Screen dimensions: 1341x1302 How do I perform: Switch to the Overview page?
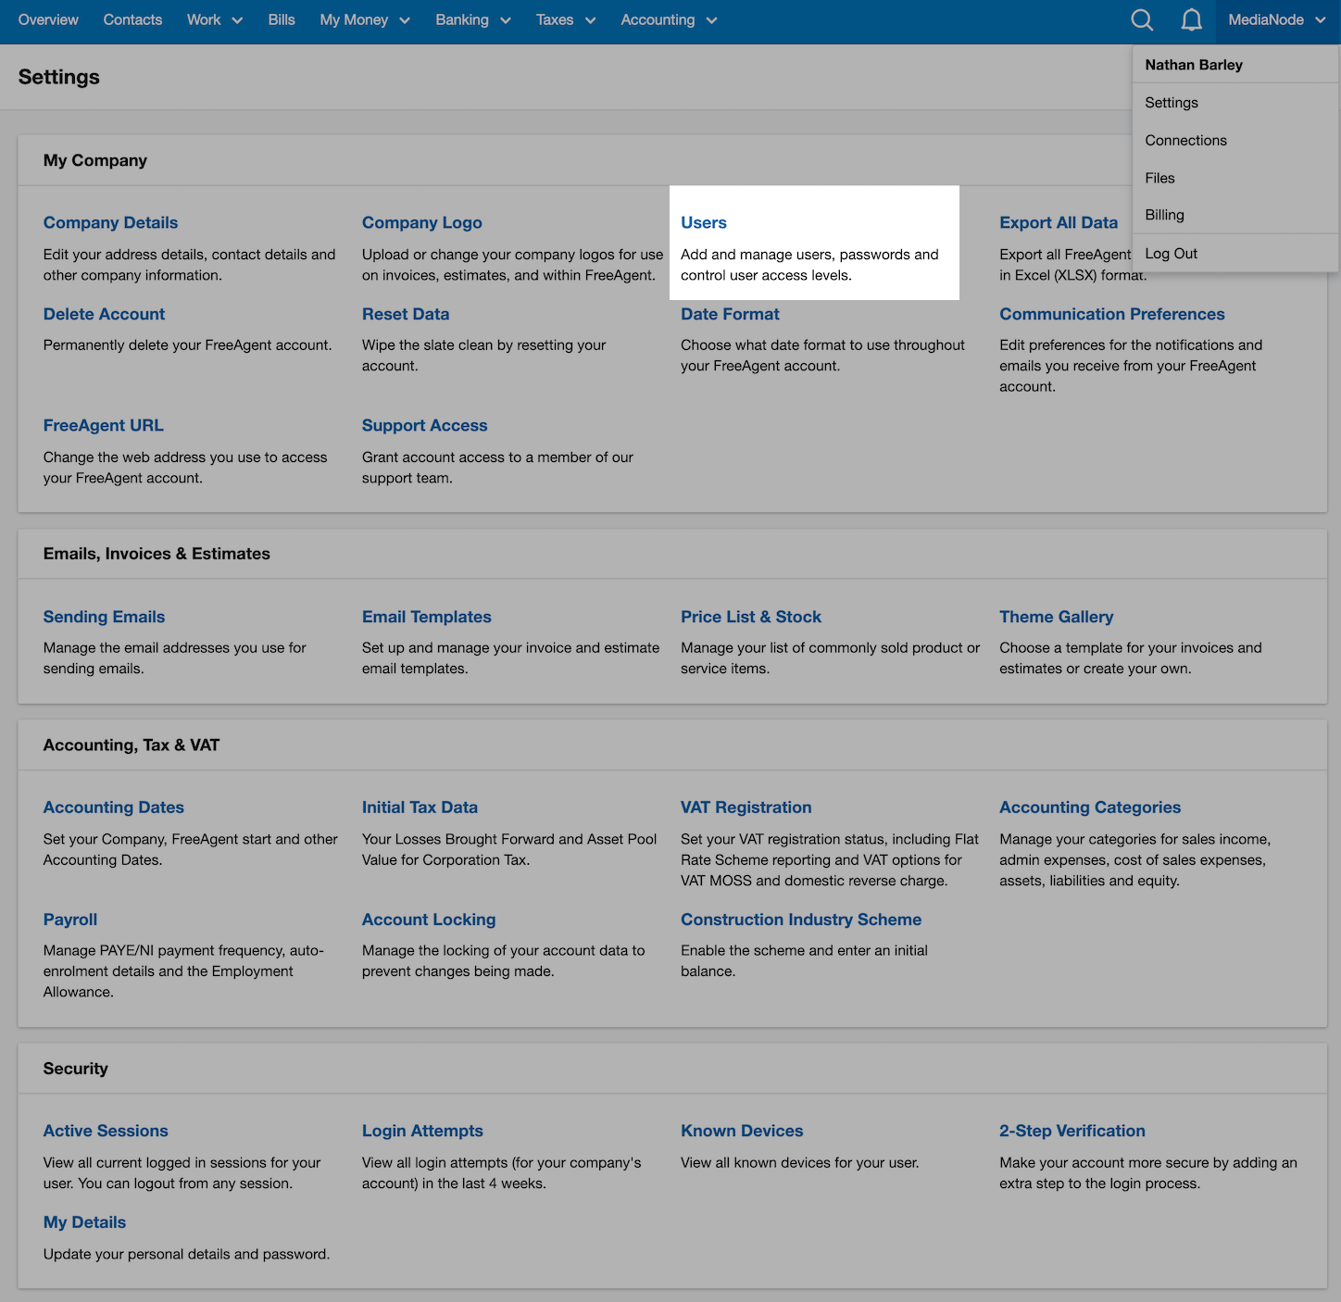(x=47, y=19)
